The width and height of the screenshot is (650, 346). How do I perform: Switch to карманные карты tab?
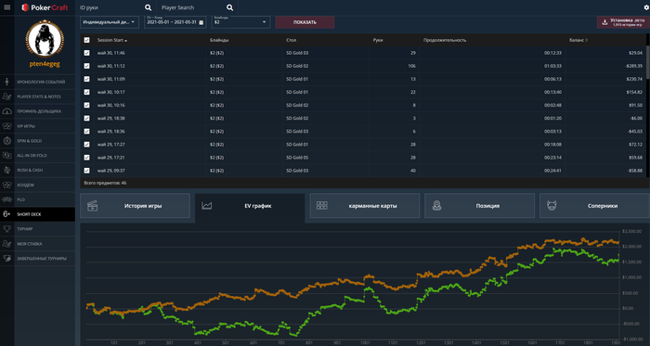point(365,206)
